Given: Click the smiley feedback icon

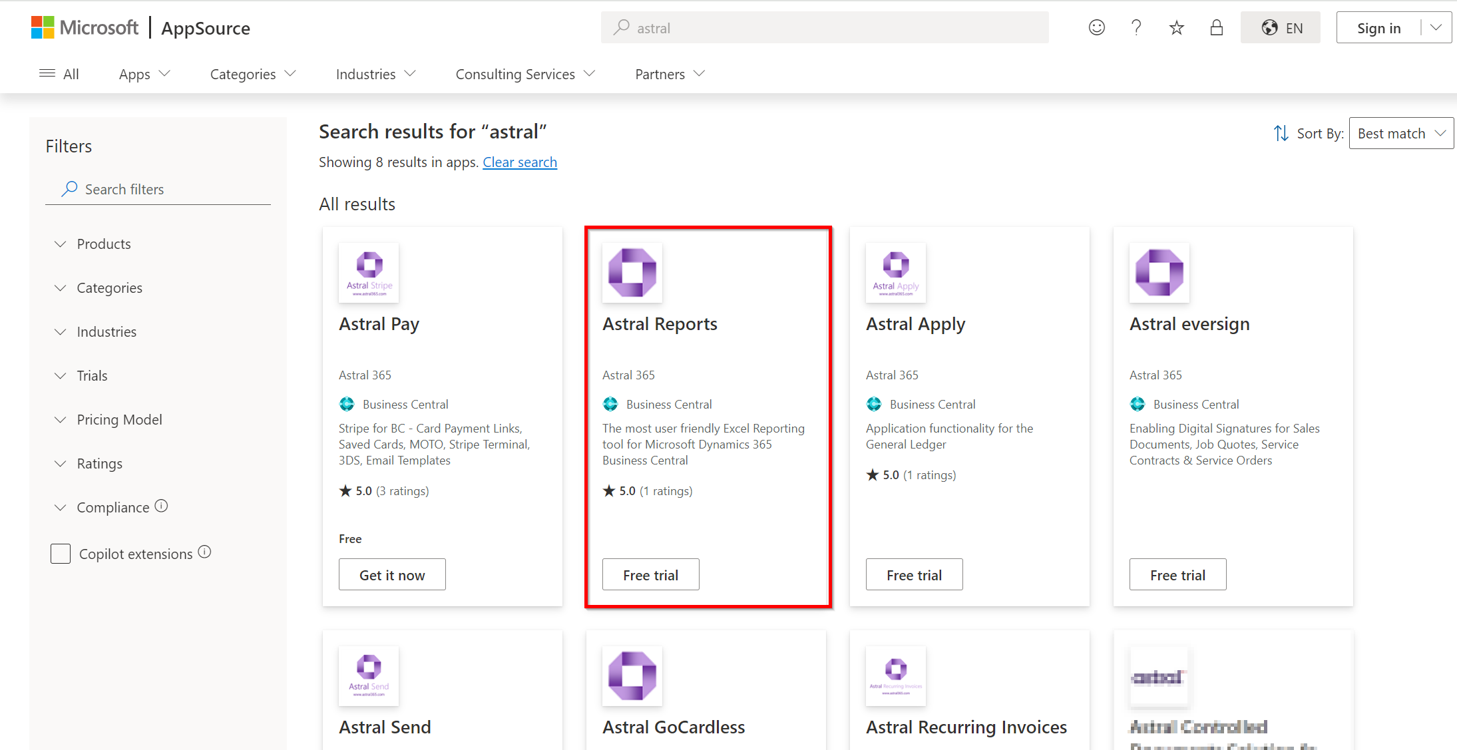Looking at the screenshot, I should pyautogui.click(x=1096, y=27).
